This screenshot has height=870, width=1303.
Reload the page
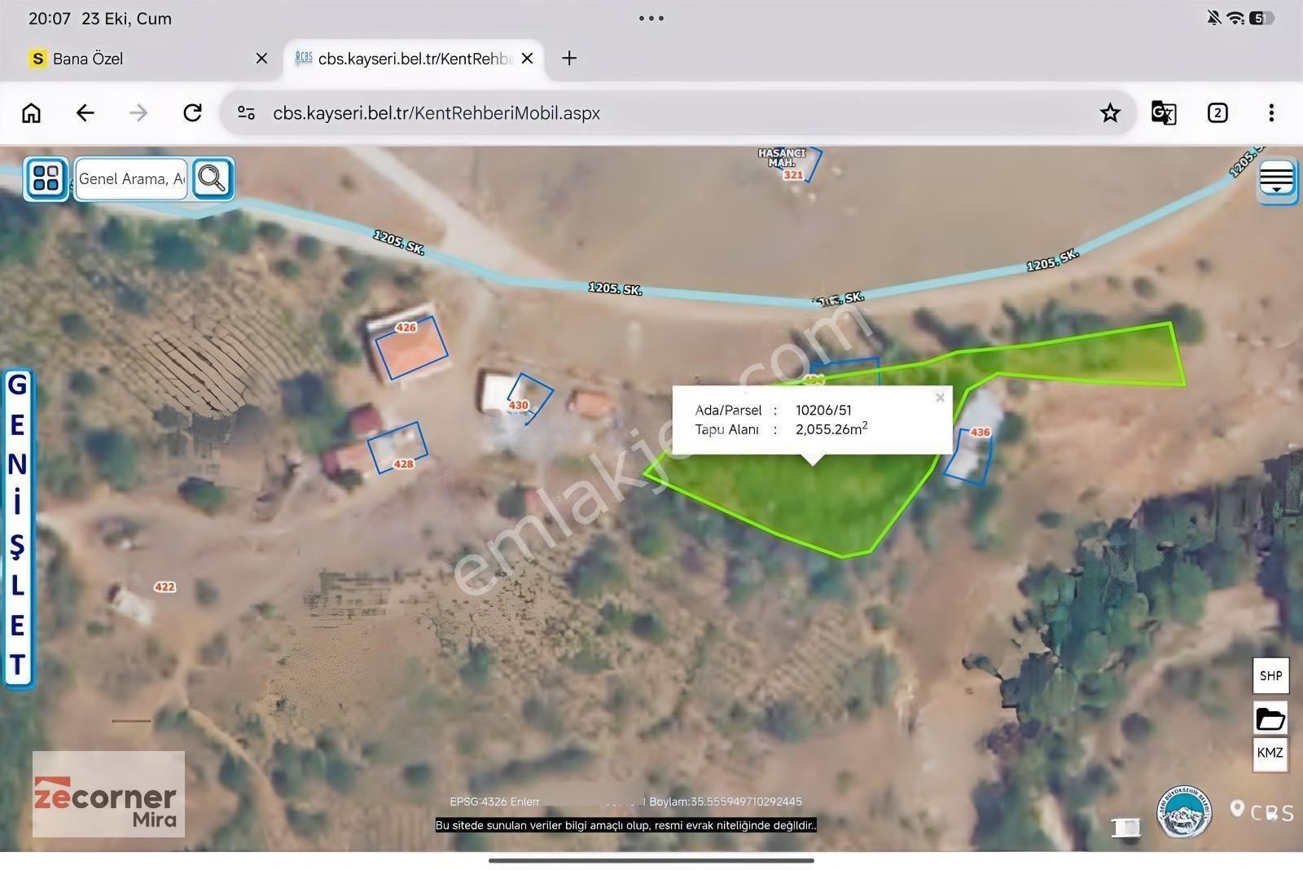[192, 112]
